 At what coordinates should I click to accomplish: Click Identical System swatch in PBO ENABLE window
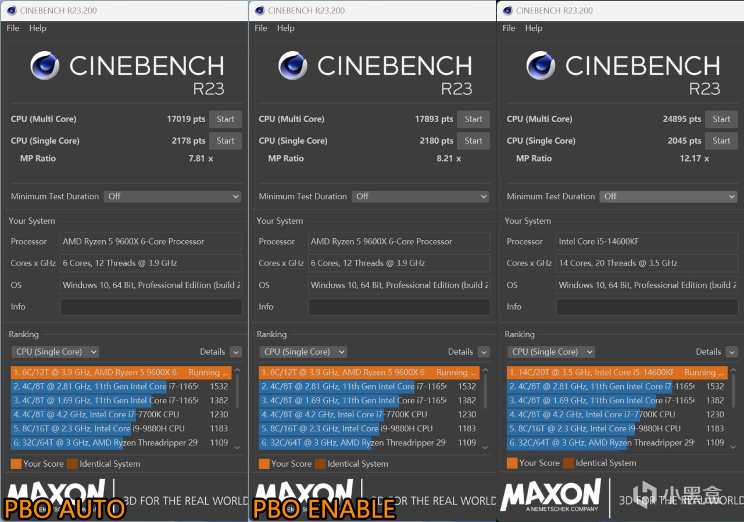[x=320, y=464]
